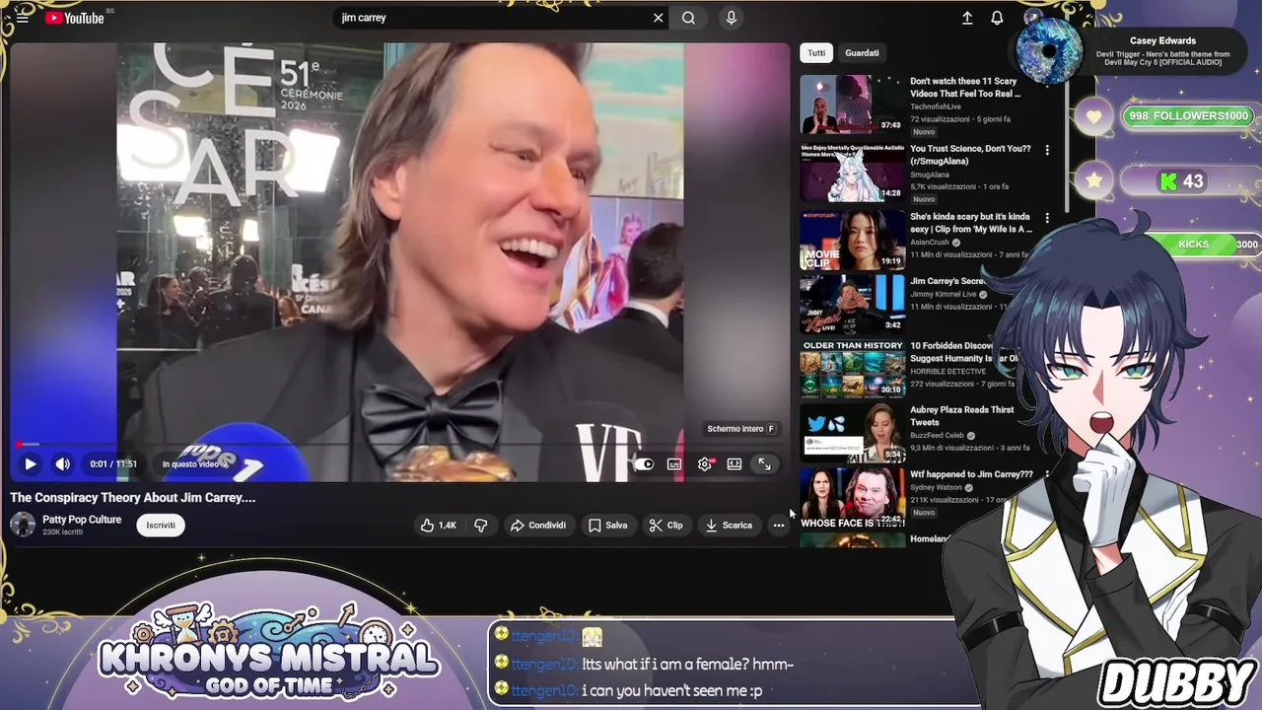Start voice search with microphone

(x=731, y=18)
